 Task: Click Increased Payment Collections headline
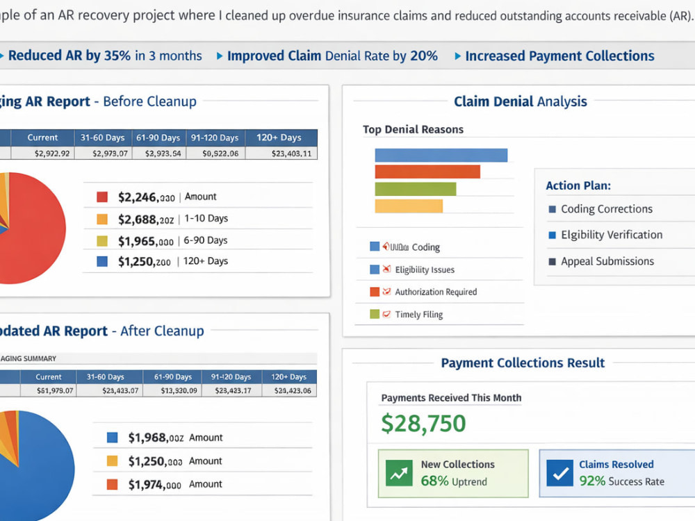coord(559,56)
